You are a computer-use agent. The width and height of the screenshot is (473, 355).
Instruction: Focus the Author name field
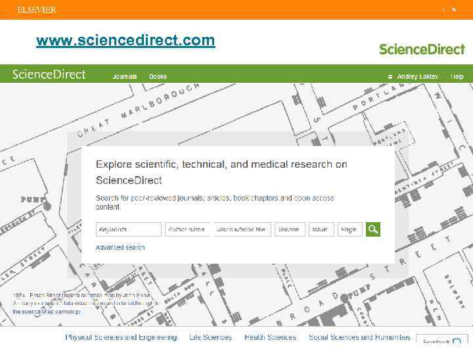click(188, 229)
